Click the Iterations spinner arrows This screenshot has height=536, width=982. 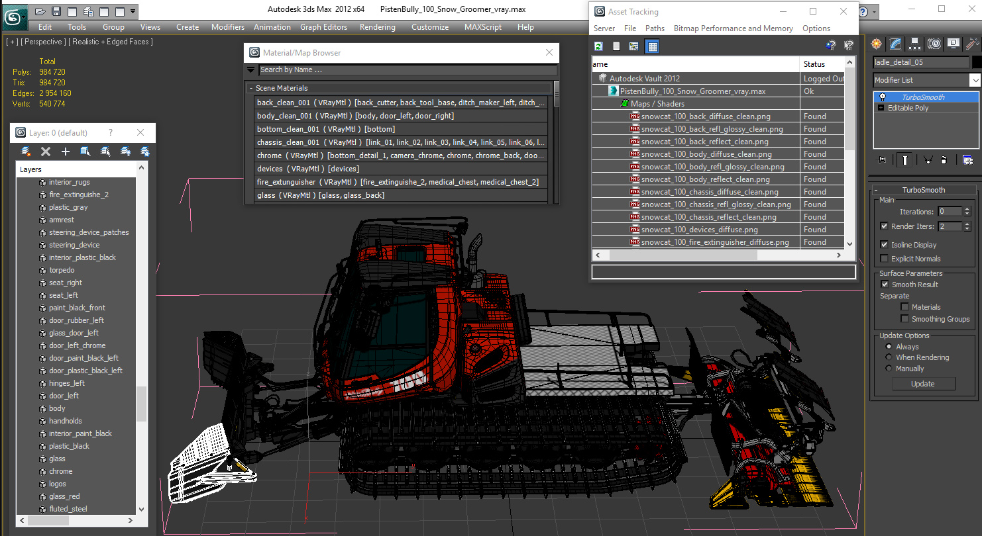pos(967,212)
